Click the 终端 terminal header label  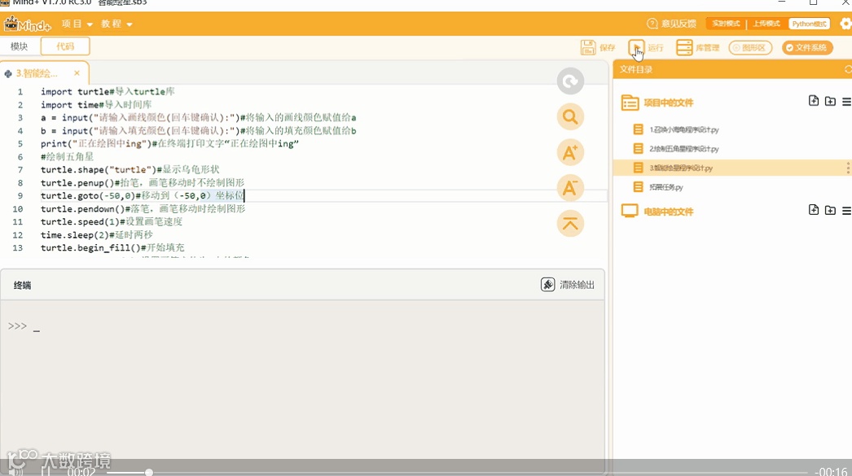point(22,285)
